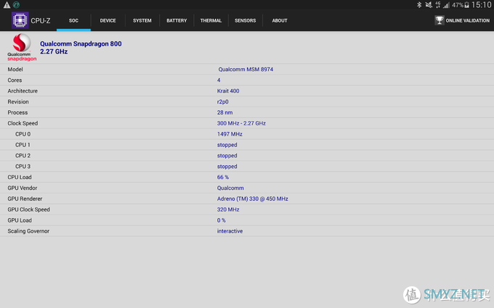The width and height of the screenshot is (494, 308).
Task: Select the Architecture row label
Action: [23, 91]
